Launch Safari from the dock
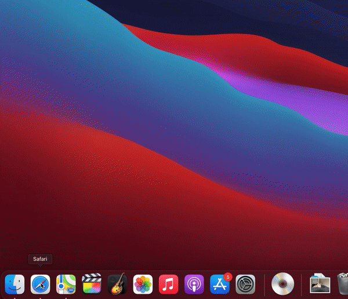 coord(40,285)
